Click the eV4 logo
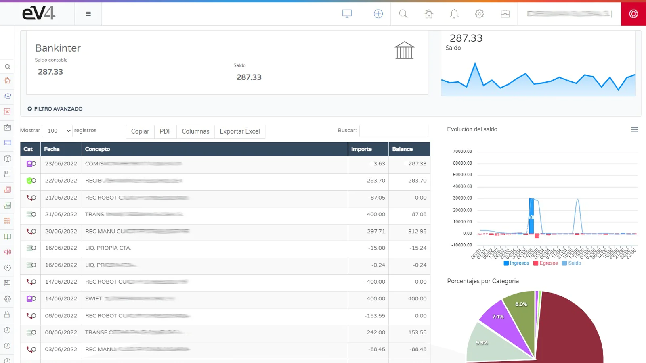The height and width of the screenshot is (363, 646). (x=38, y=13)
